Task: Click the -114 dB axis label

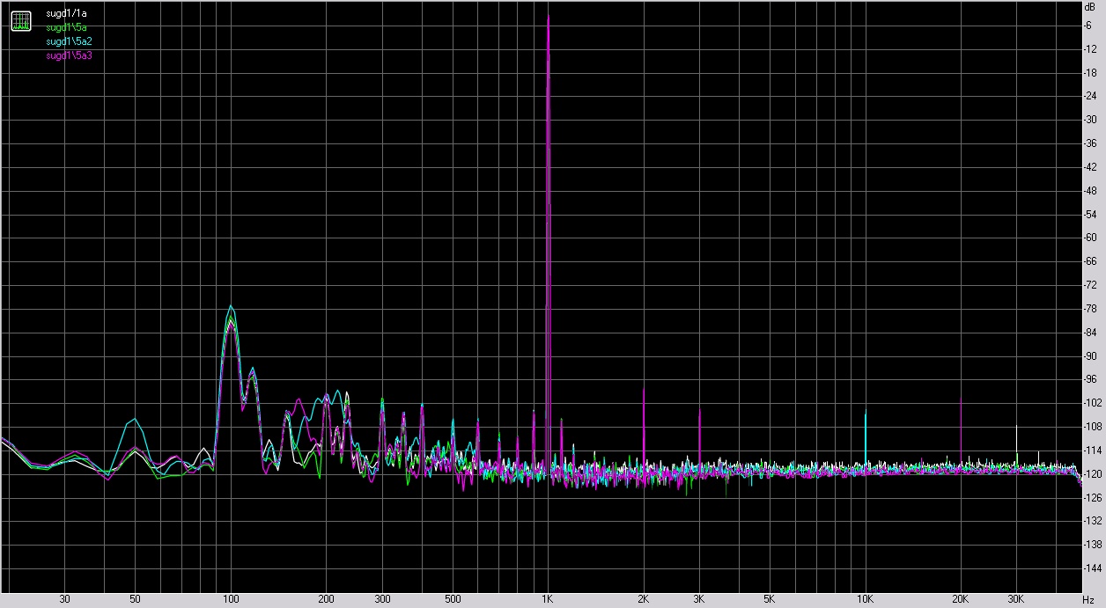Action: pyautogui.click(x=1094, y=451)
